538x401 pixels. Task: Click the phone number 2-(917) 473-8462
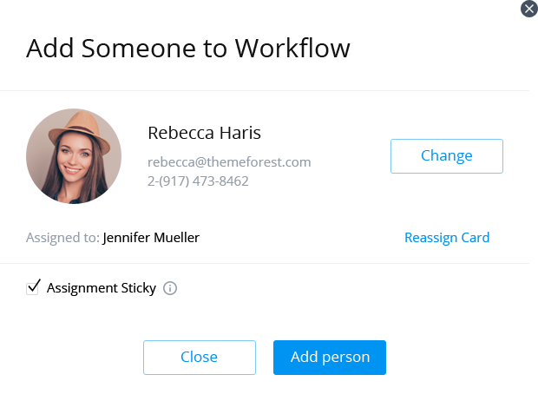[198, 181]
